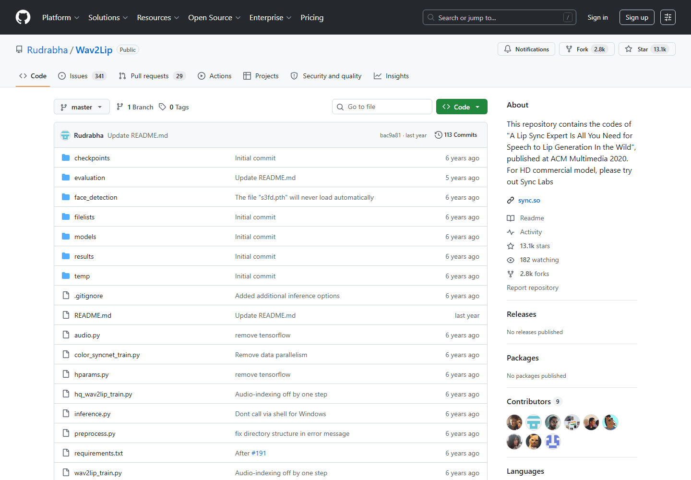View the 0 Tags link
This screenshot has width=691, height=480.
[x=174, y=107]
